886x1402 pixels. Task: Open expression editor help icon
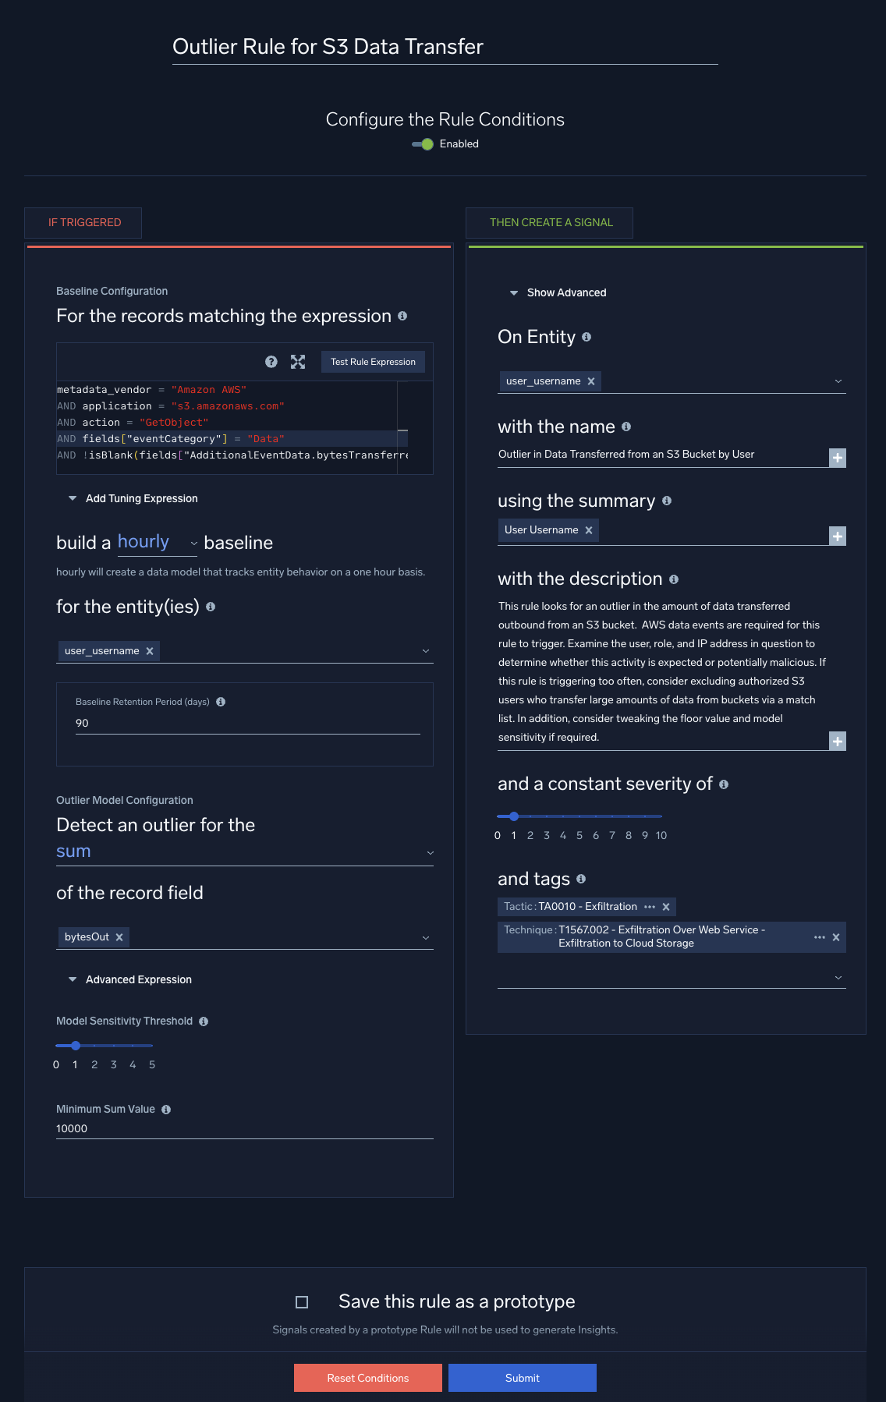[x=271, y=362]
